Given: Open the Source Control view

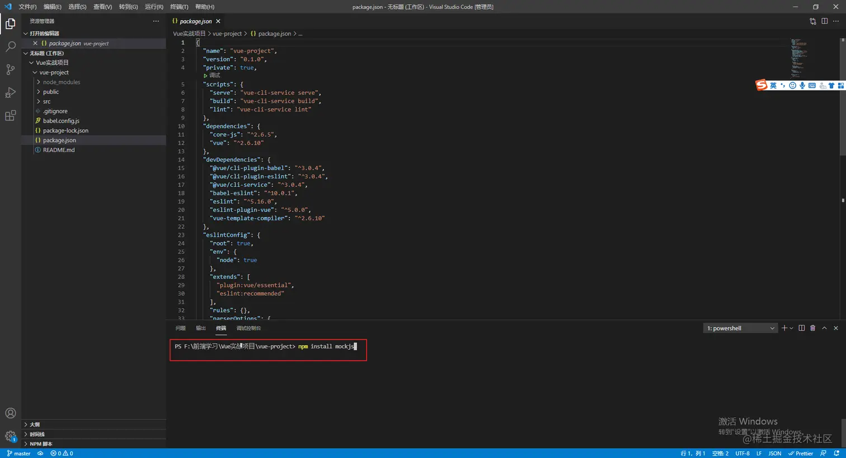Looking at the screenshot, I should coord(10,69).
